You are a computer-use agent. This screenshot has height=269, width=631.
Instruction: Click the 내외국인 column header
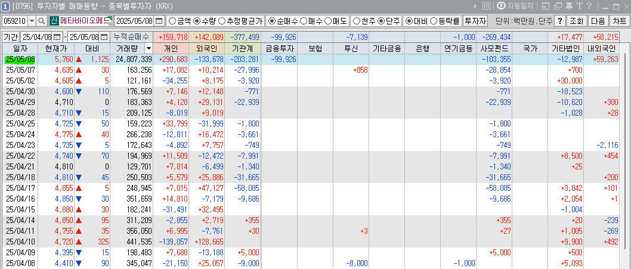602,49
